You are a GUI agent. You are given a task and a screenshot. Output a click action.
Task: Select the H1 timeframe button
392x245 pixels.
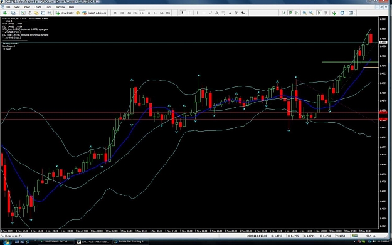(x=142, y=13)
